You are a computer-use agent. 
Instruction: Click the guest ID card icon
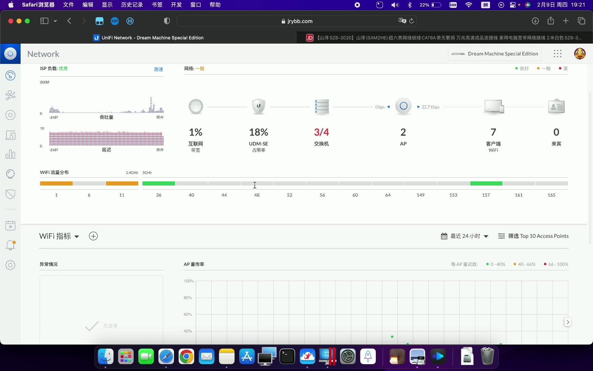coord(556,106)
